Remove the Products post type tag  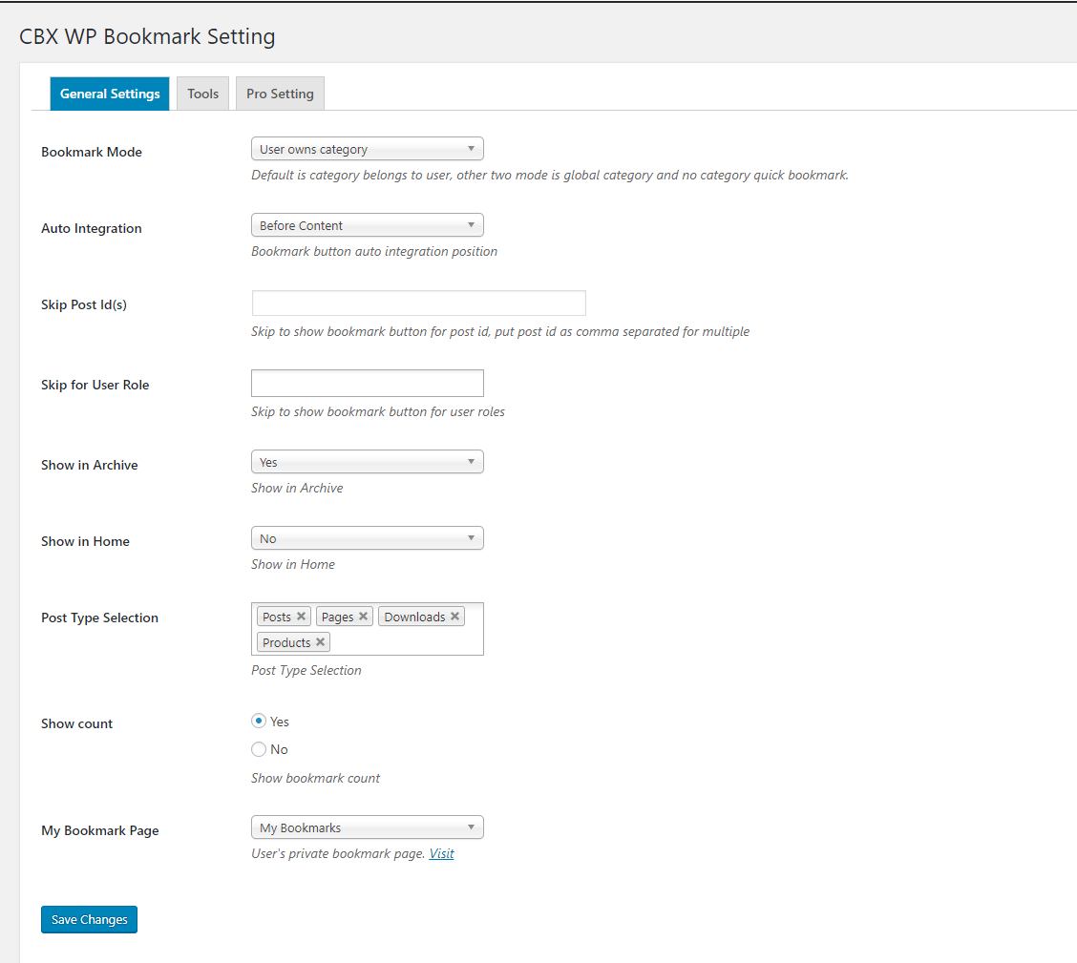[320, 642]
